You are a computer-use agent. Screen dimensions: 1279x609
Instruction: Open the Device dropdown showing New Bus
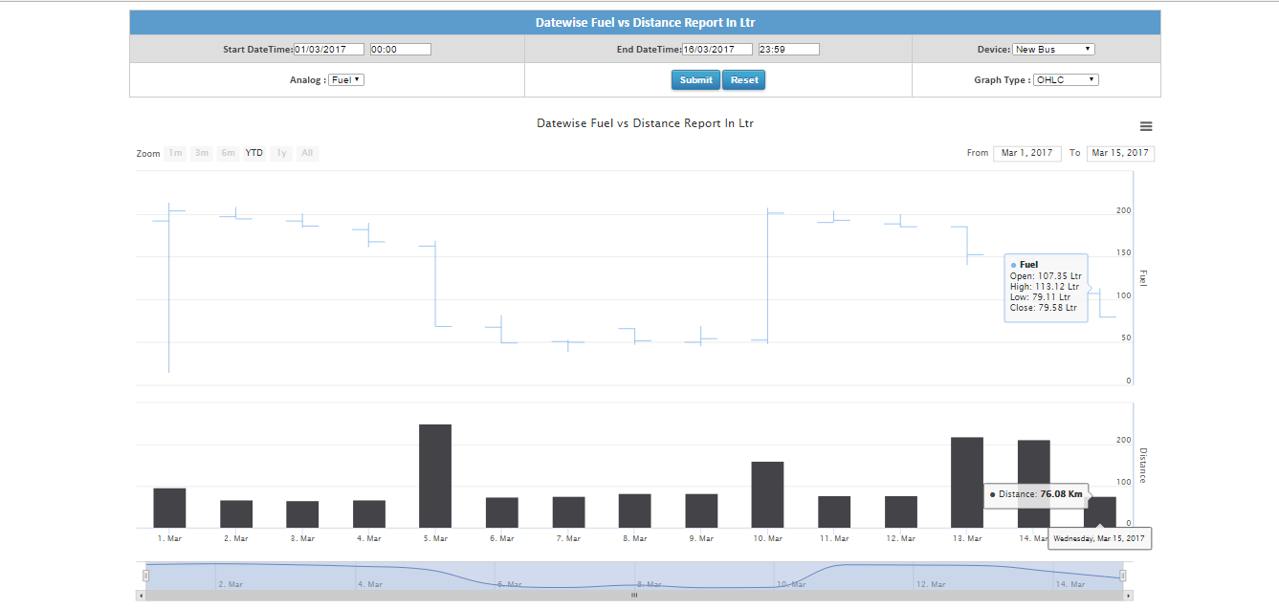click(x=1053, y=49)
